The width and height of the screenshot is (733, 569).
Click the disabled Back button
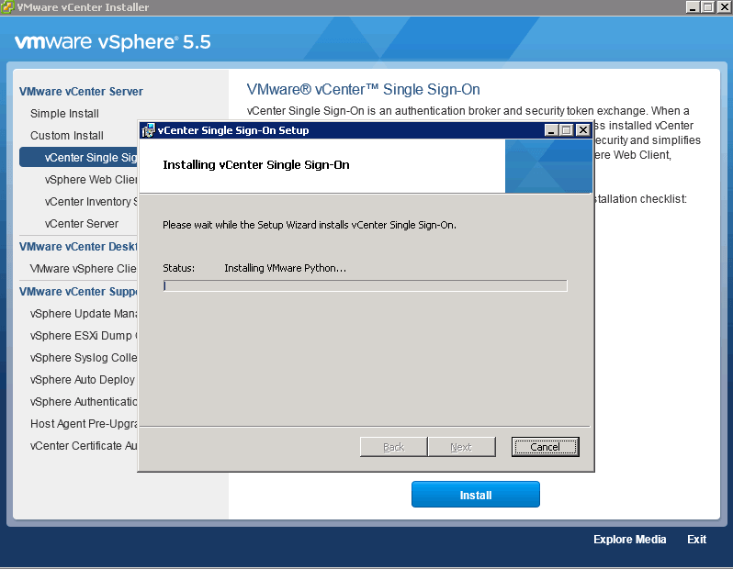tap(394, 447)
